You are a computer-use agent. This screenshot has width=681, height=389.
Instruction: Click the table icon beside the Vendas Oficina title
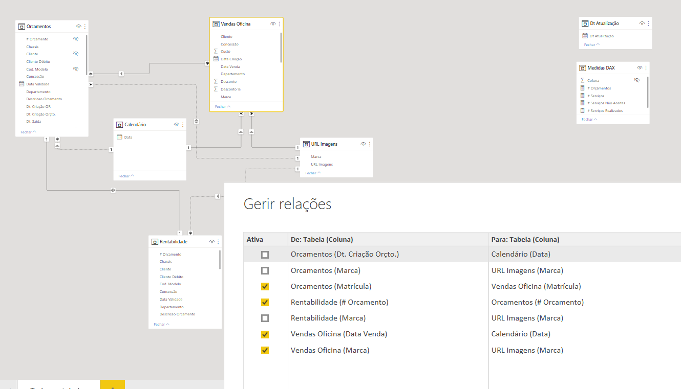click(x=216, y=24)
